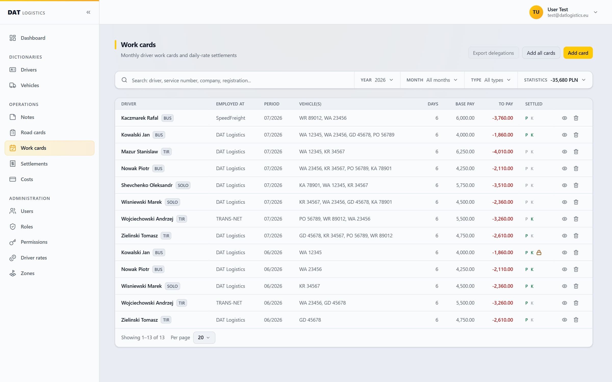Click the Costs credit card icon

[x=12, y=179]
